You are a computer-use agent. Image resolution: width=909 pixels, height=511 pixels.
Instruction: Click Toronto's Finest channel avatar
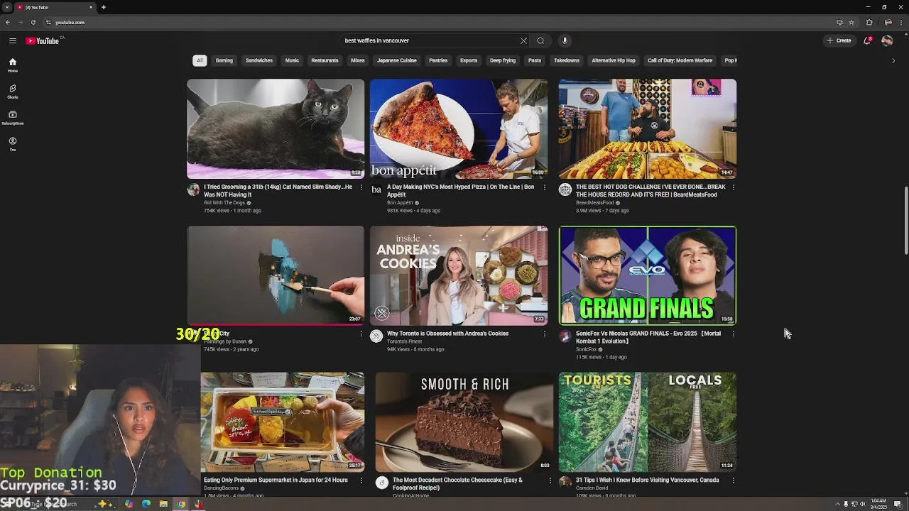pos(376,336)
